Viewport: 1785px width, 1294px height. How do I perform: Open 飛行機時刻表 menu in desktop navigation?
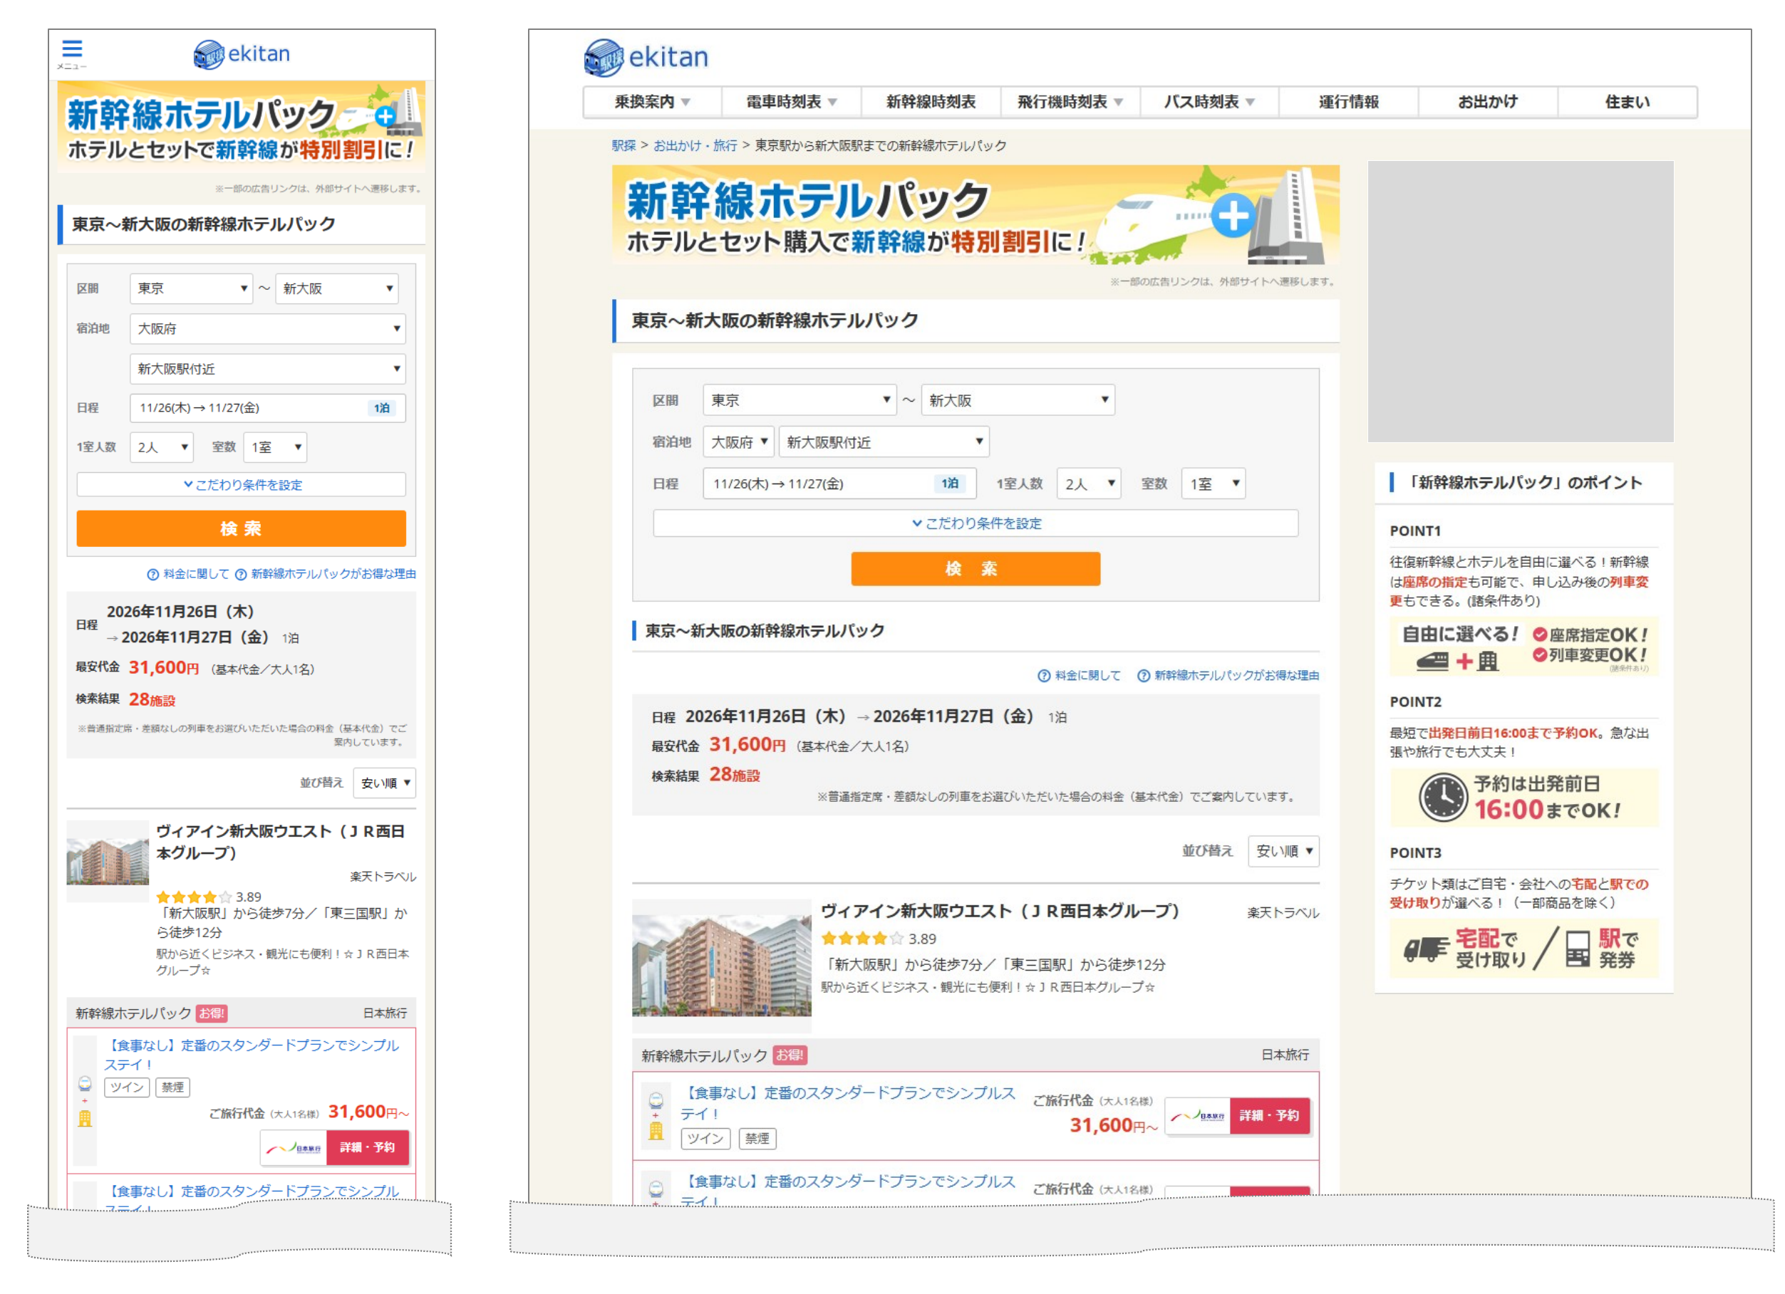click(x=1070, y=101)
